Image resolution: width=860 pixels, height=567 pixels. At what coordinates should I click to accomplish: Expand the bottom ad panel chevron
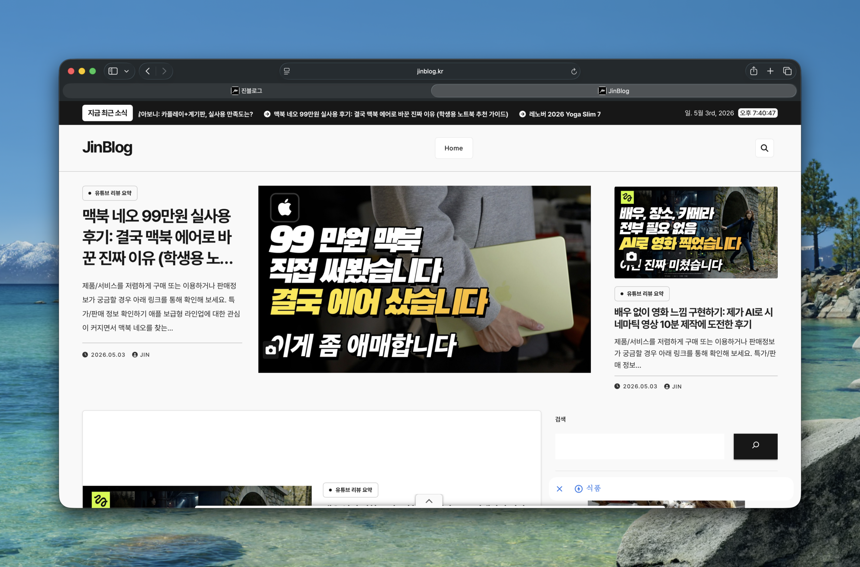click(x=429, y=501)
